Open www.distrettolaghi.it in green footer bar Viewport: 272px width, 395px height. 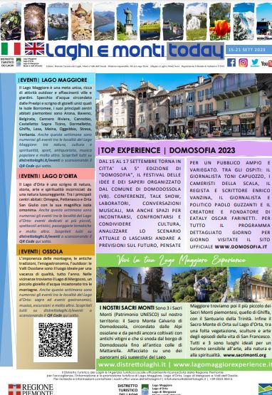[132, 364]
